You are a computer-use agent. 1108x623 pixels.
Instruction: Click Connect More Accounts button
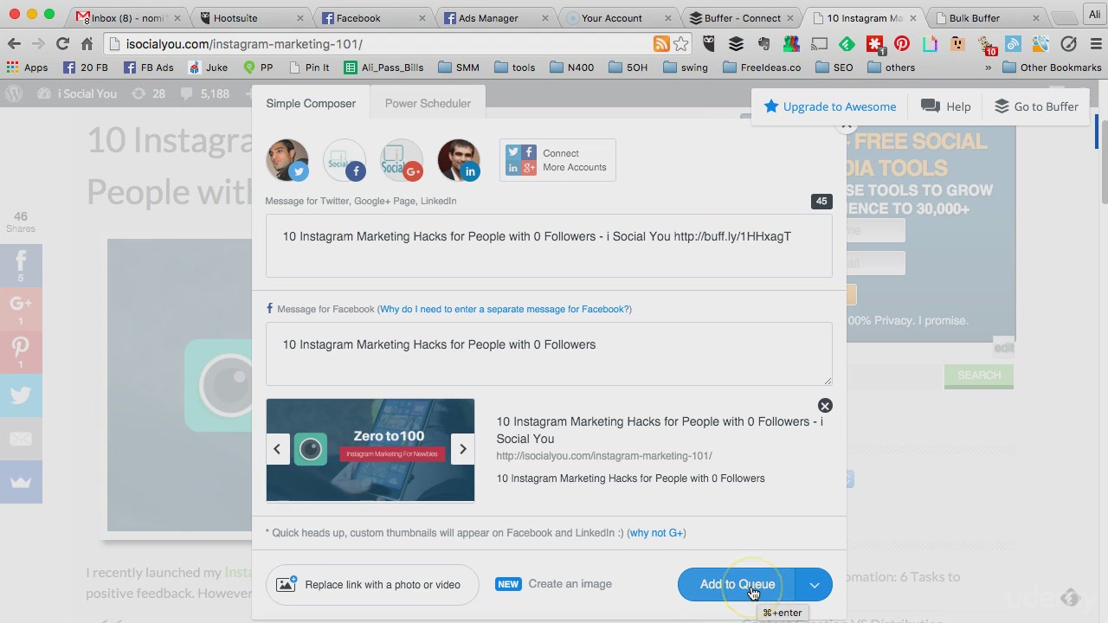pyautogui.click(x=557, y=160)
